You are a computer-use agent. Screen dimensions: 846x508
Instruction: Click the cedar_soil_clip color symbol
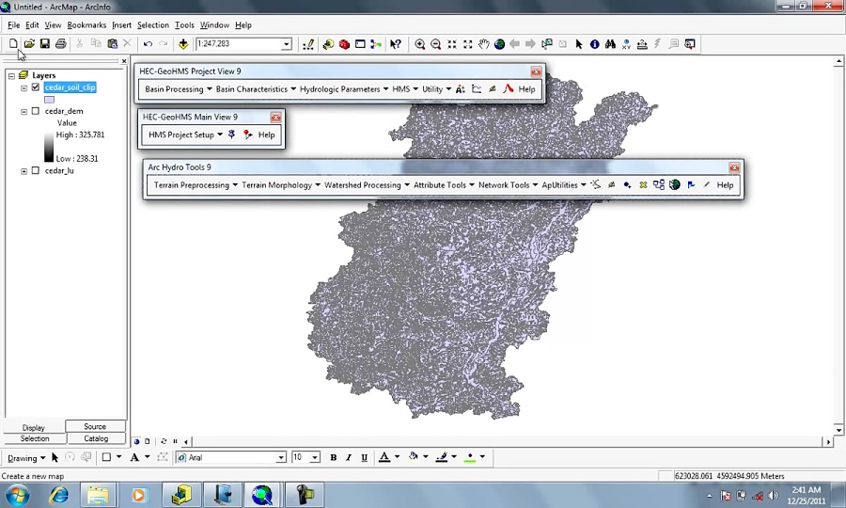[x=49, y=100]
